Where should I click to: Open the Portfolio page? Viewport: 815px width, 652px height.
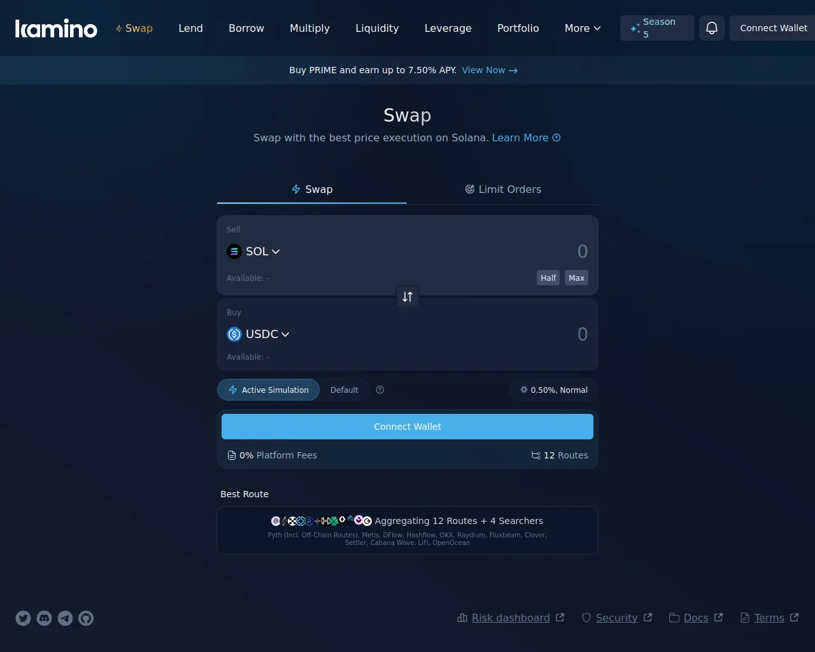518,28
